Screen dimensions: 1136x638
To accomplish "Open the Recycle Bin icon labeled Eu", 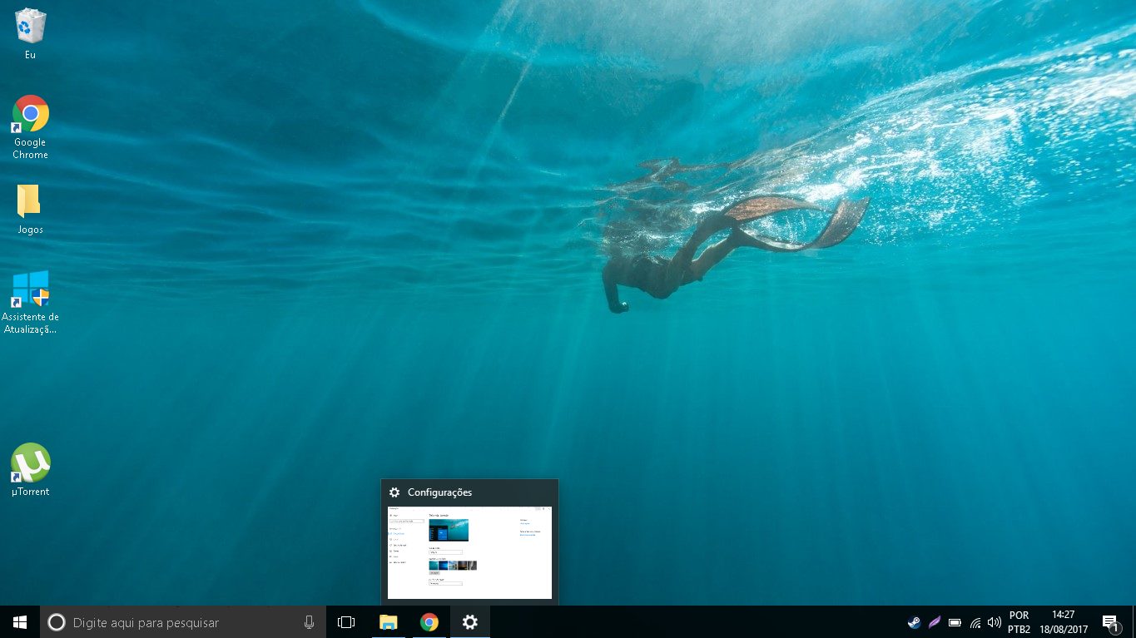I will pyautogui.click(x=30, y=33).
